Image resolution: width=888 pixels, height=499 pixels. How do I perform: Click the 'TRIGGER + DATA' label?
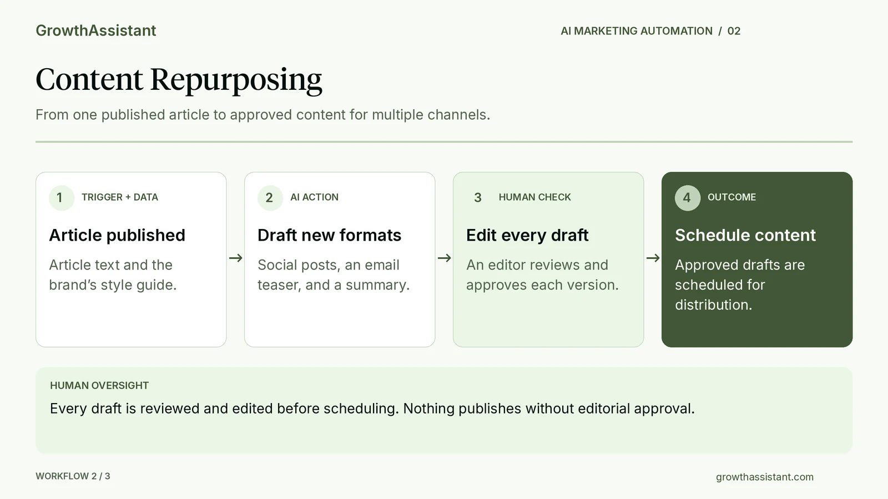(120, 197)
